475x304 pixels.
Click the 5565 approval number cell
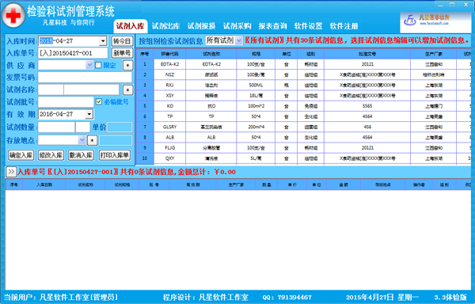click(367, 106)
